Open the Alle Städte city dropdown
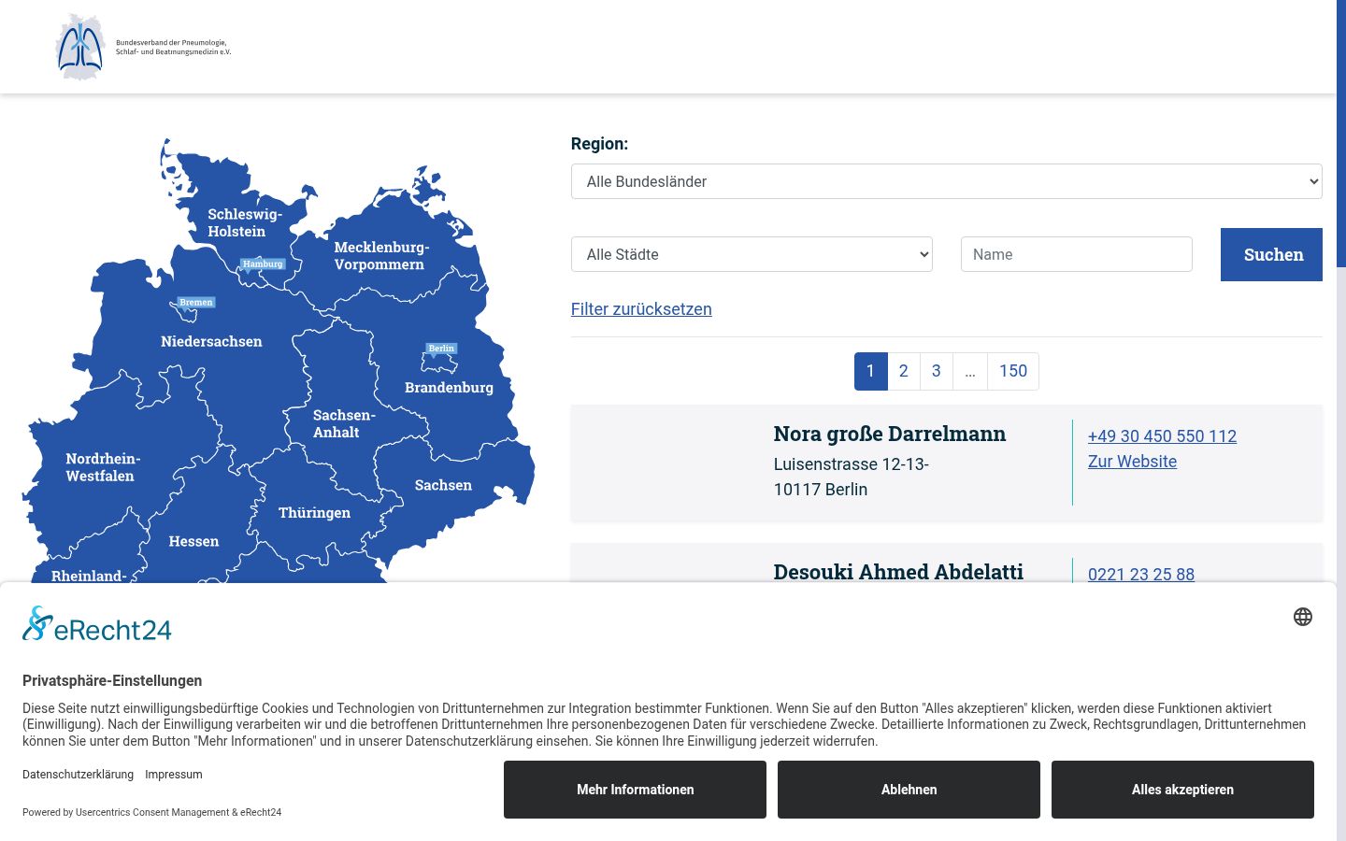The height and width of the screenshot is (841, 1346). pos(752,254)
